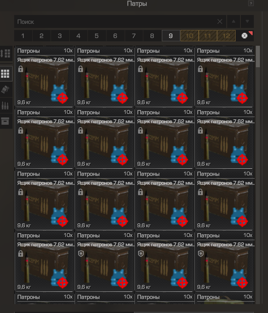Click the up arrow next to search
The width and height of the screenshot is (268, 313).
click(x=234, y=21)
